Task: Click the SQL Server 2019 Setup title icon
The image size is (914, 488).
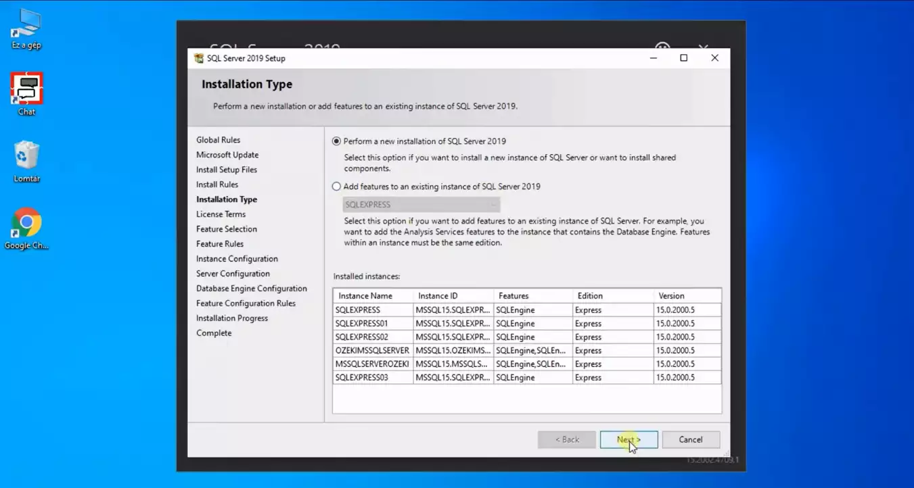Action: coord(198,58)
